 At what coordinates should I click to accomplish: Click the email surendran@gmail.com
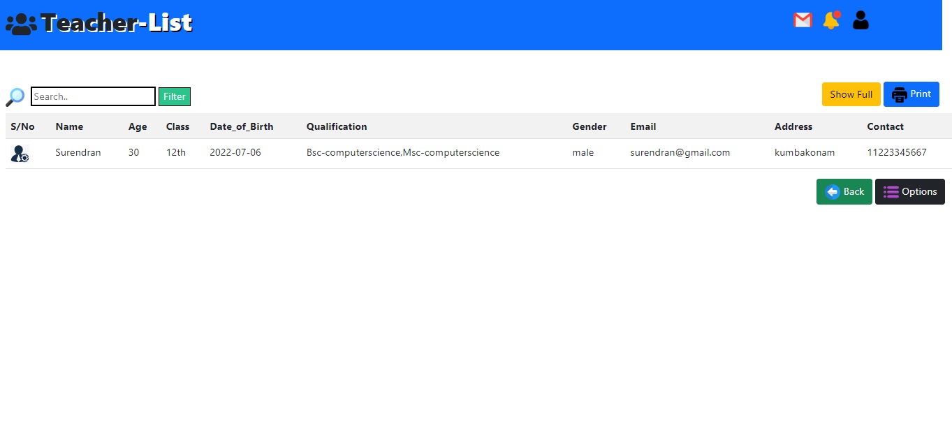(x=680, y=152)
